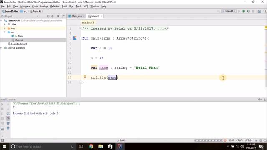Open the Navigate menu
Viewport: 267px width, 150px height.
pos(25,7)
